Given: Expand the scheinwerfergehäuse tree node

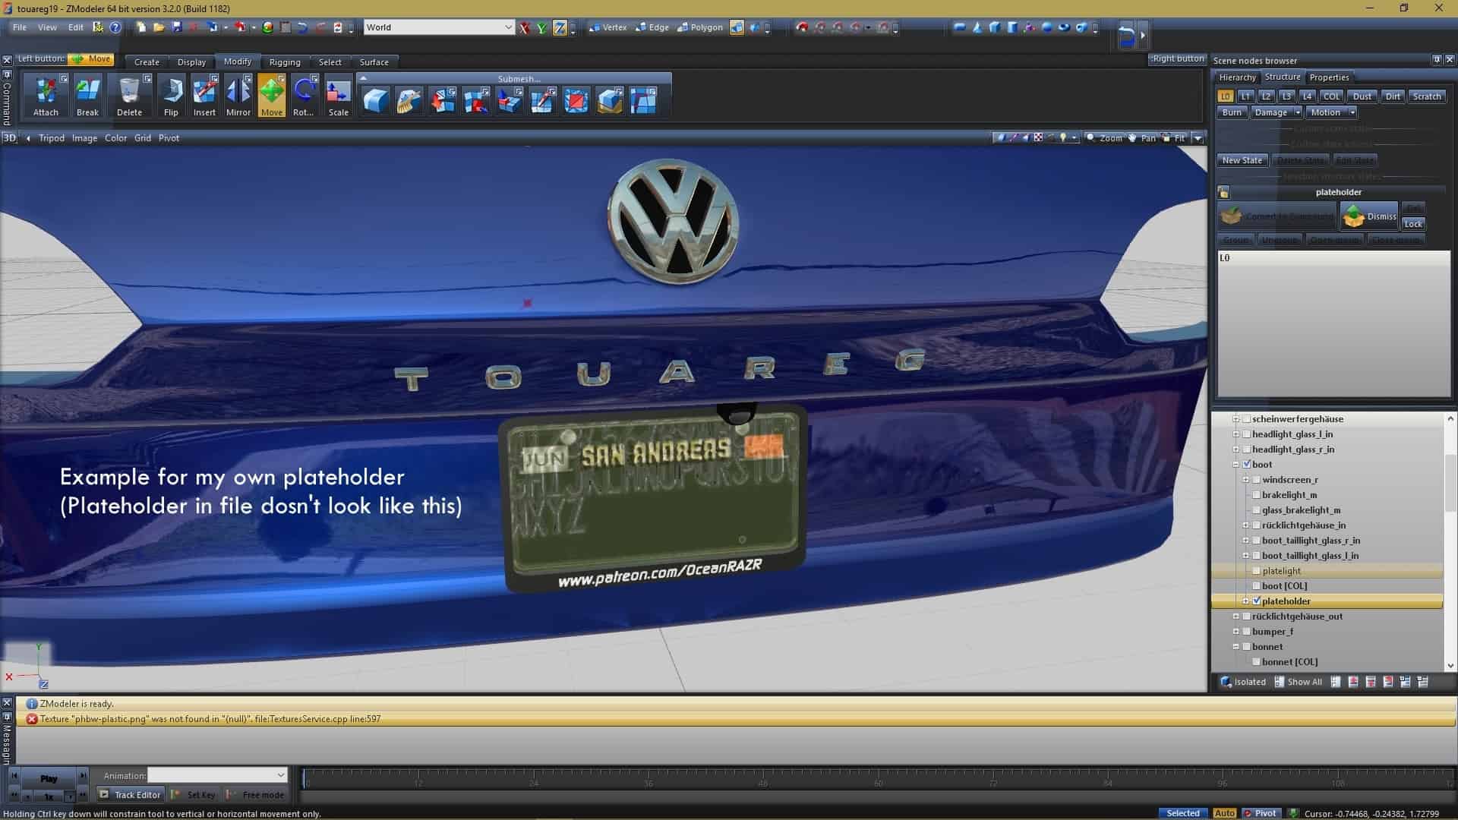Looking at the screenshot, I should (1236, 419).
